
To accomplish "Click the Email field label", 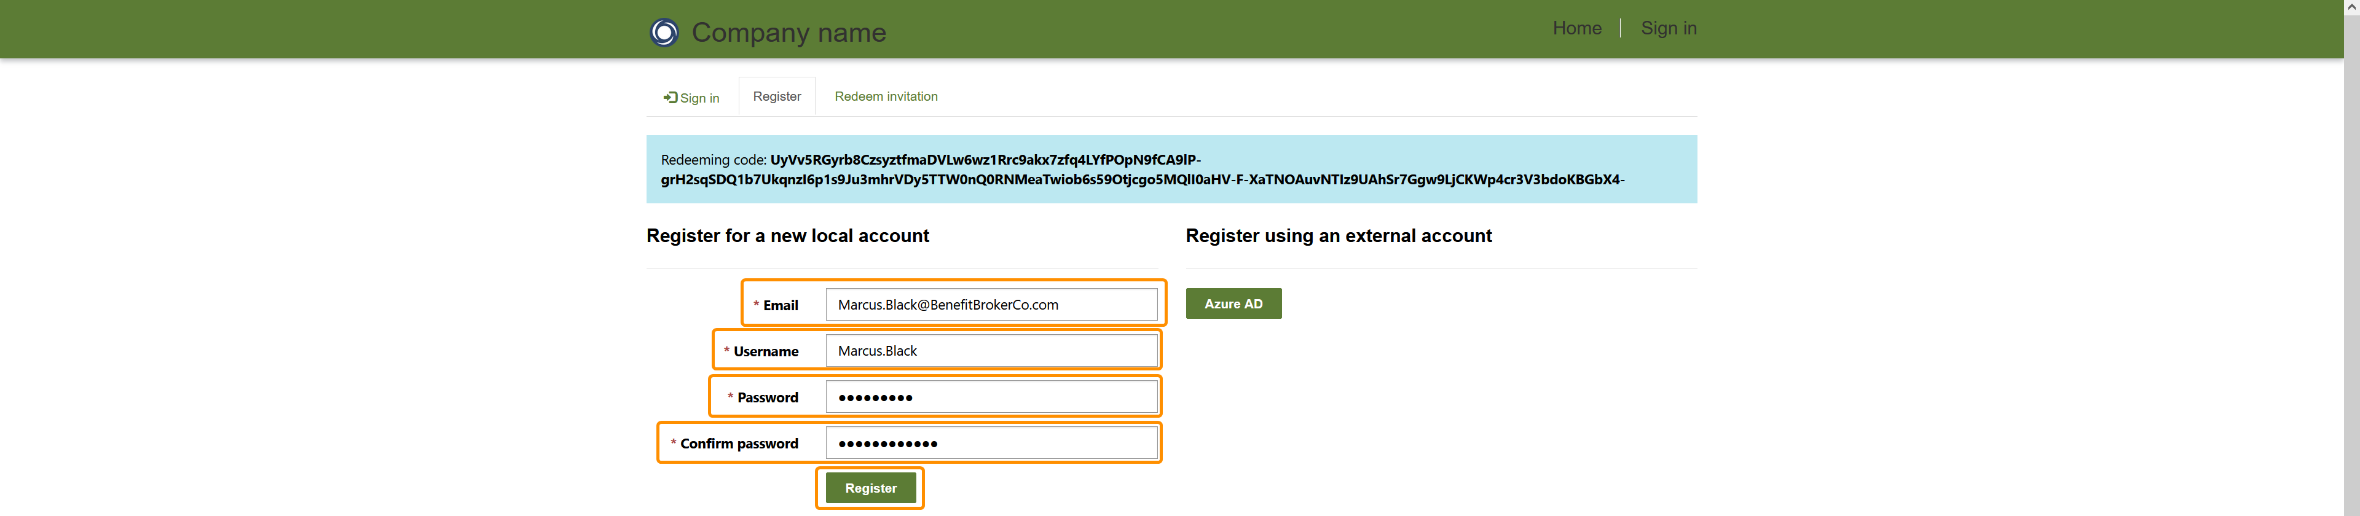I will point(780,305).
